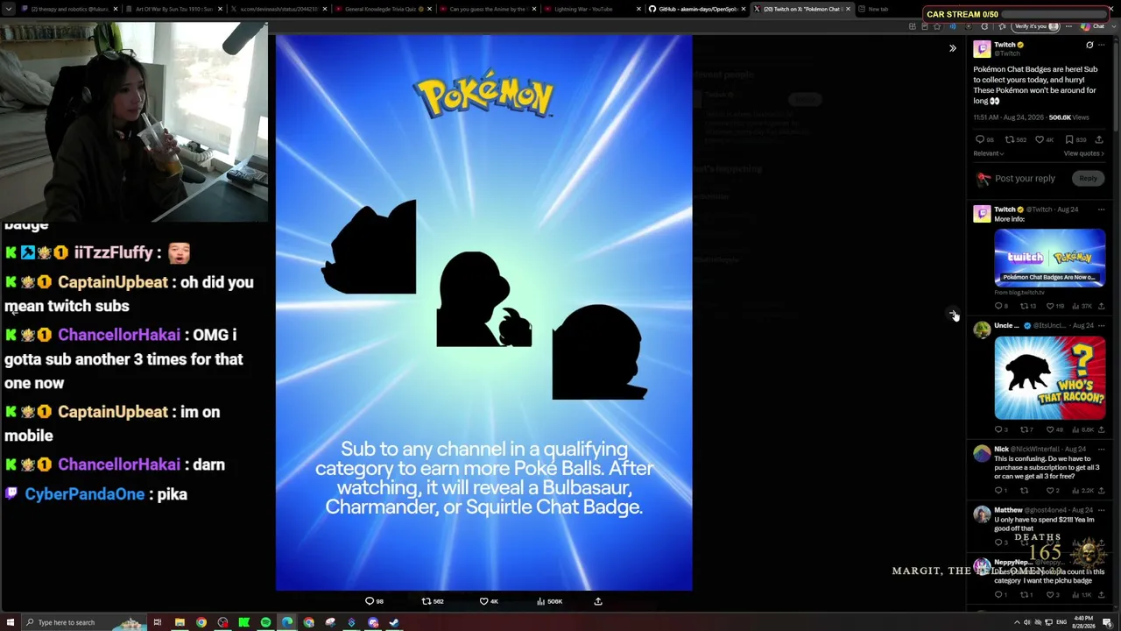Screen dimensions: 1121x631
Task: Bookmark the main Twitch post
Action: point(1069,139)
